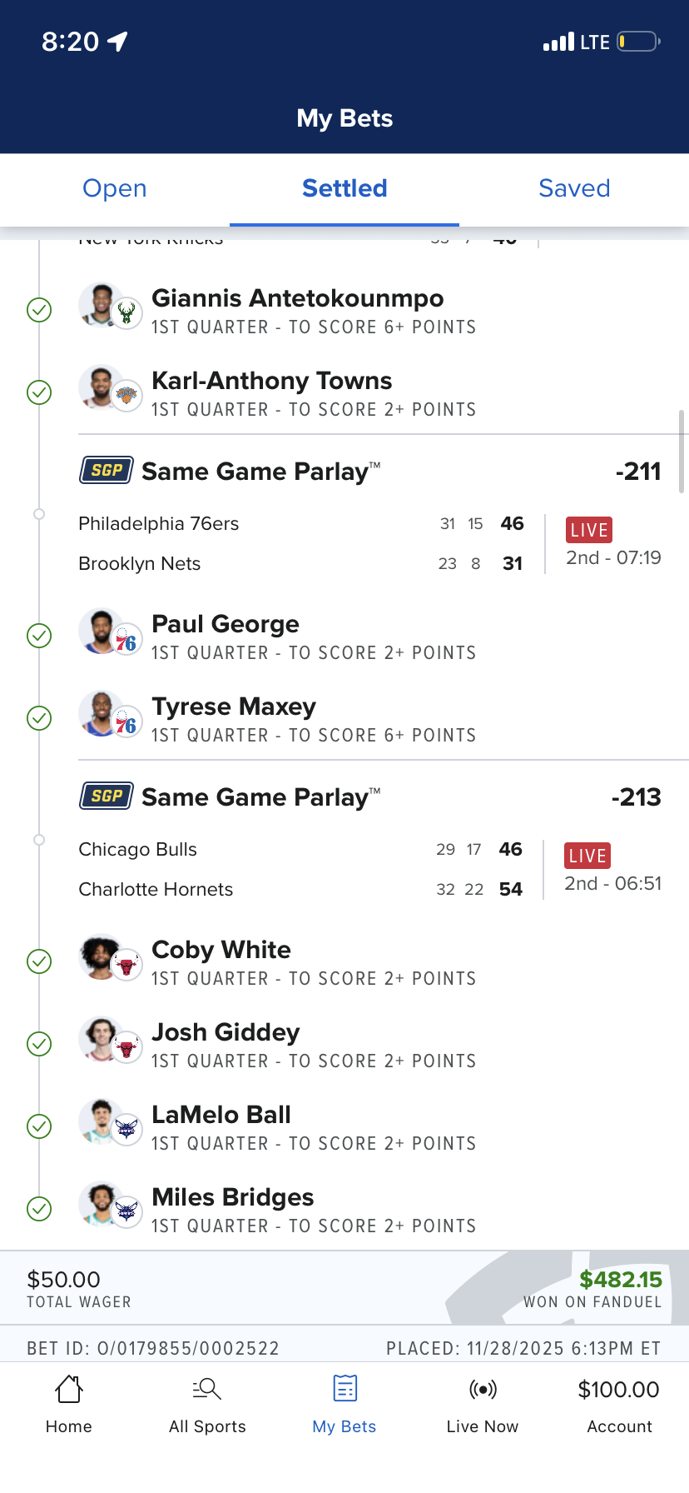Screen dimensions: 689x1493
Task: Tap the SGP badge beside odds -213
Action: tap(107, 796)
